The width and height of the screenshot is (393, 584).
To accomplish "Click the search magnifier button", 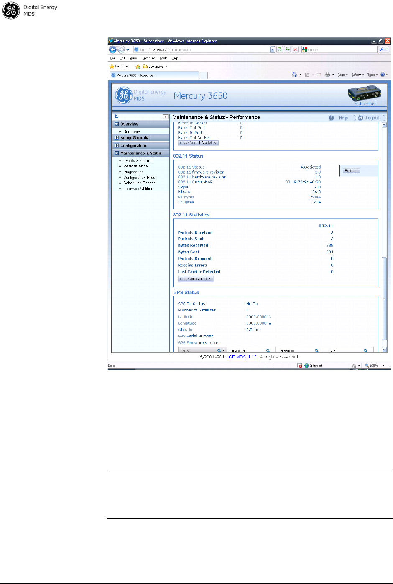I will point(381,49).
